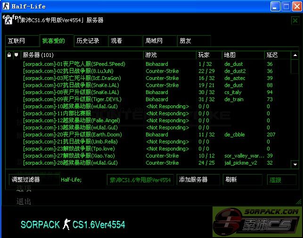Switch to the 互联网 tab
303x238 pixels.
coord(16,41)
